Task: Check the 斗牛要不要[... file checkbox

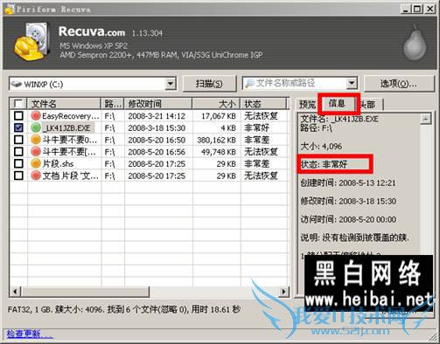Action: [x=18, y=152]
